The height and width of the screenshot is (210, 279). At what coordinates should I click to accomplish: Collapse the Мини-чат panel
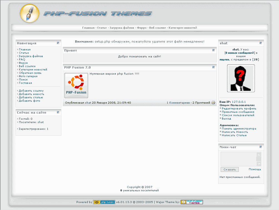click(x=261, y=147)
